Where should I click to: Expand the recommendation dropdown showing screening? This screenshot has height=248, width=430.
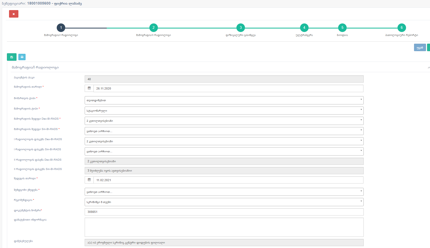click(x=224, y=202)
